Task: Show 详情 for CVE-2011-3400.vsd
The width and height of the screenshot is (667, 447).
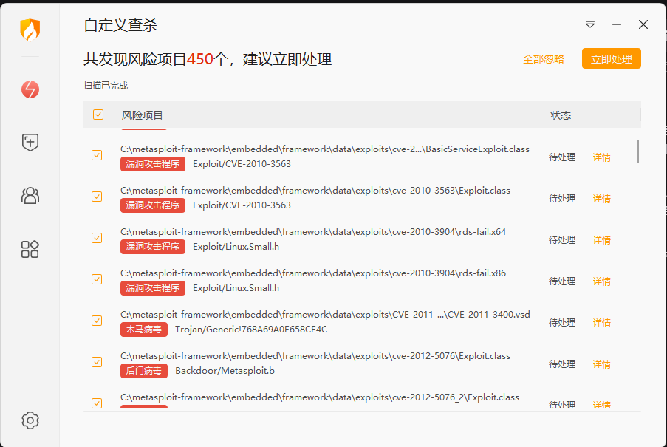Action: [x=601, y=323]
